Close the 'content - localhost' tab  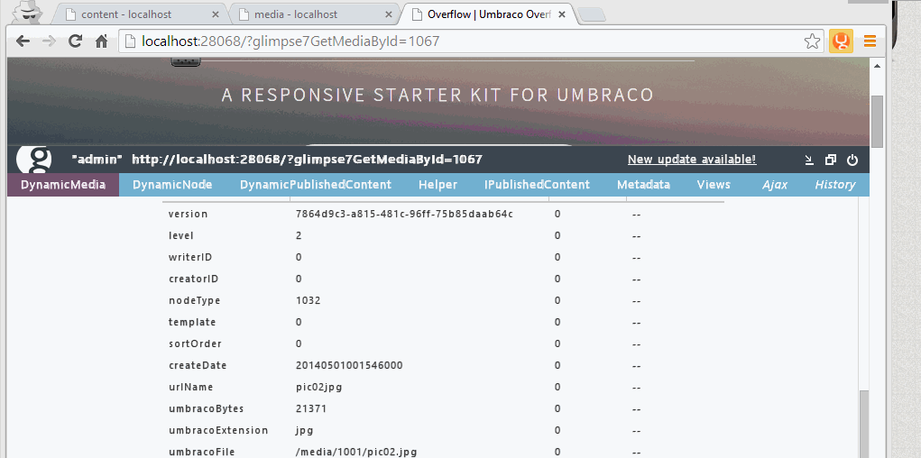215,14
